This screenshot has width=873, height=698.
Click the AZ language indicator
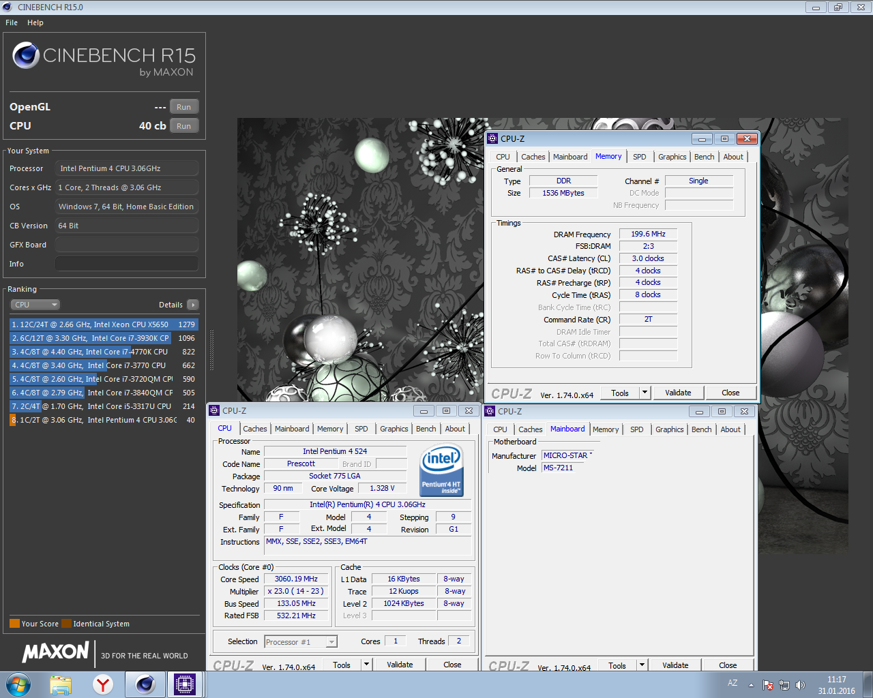(x=733, y=683)
